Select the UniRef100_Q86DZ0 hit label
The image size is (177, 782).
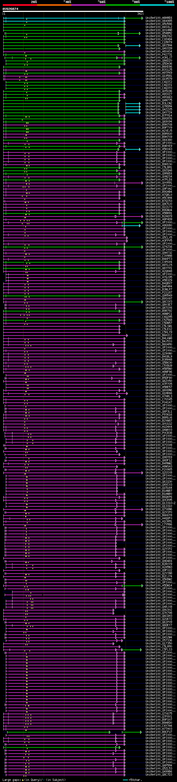[159, 61]
